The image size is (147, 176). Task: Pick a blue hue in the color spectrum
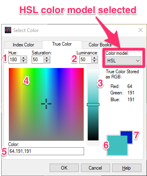59,75
